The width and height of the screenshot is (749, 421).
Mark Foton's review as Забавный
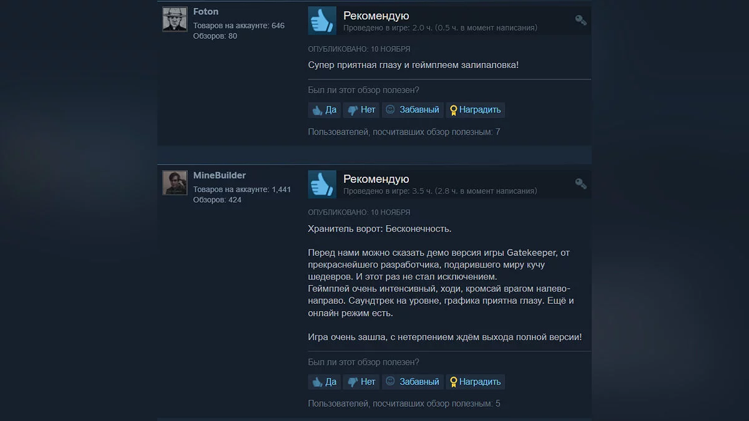pyautogui.click(x=413, y=110)
